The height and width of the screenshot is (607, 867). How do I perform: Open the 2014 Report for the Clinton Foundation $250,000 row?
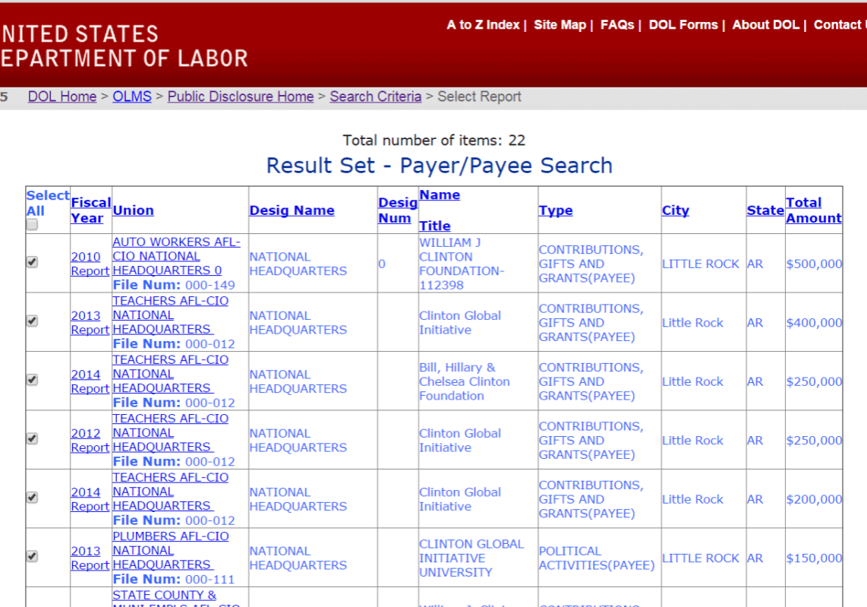[x=90, y=381]
